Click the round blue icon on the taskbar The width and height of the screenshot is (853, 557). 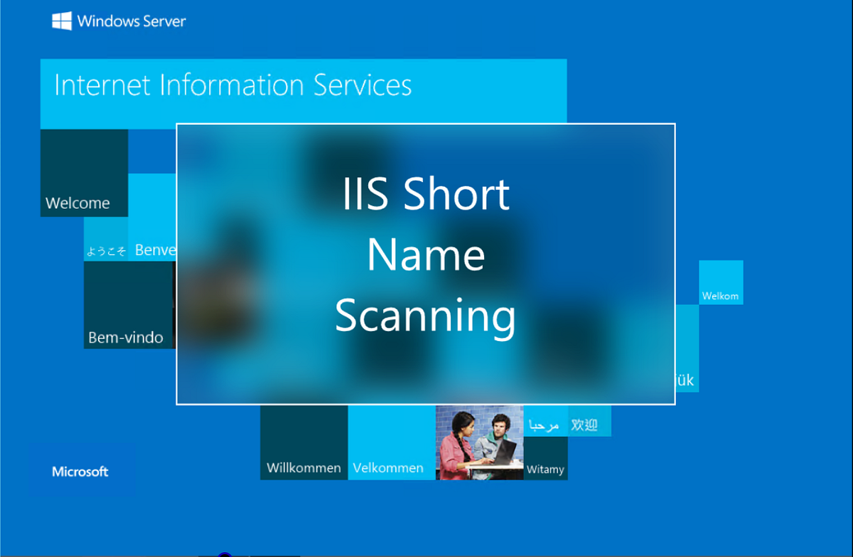click(227, 554)
